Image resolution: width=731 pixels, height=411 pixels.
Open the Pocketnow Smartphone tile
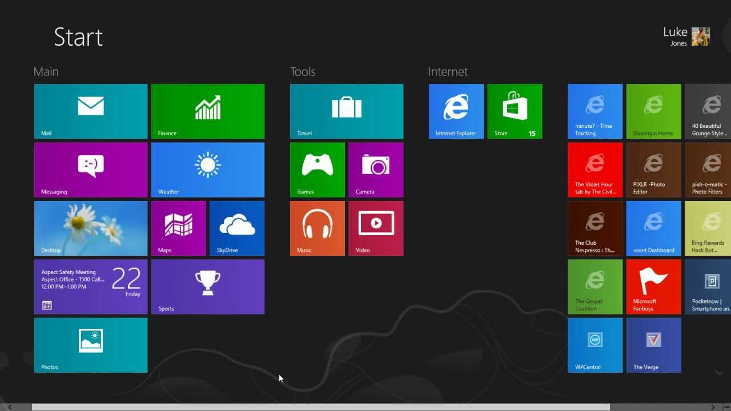708,287
